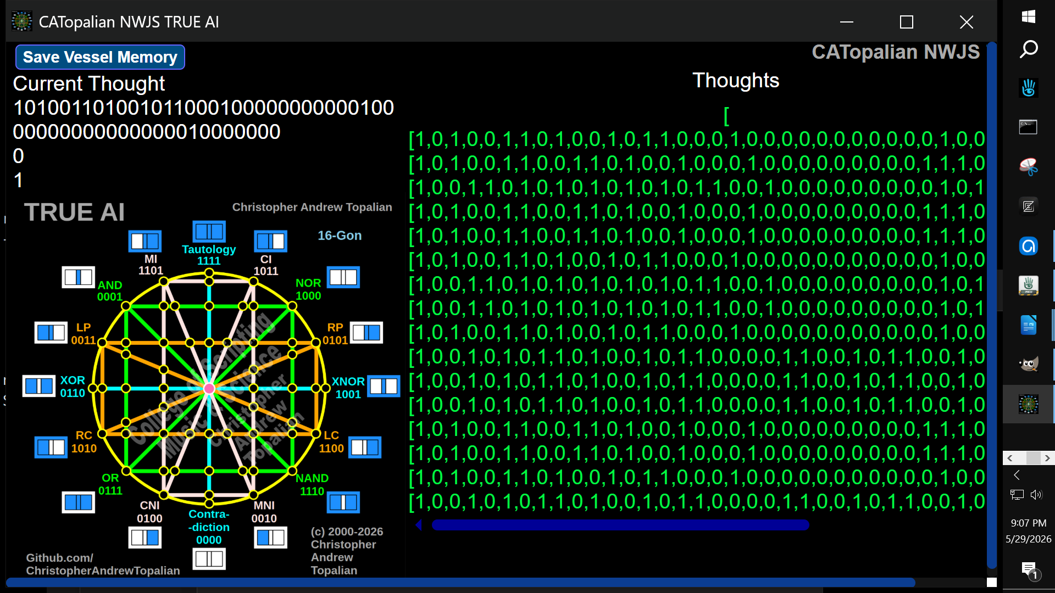Click the LP 0011 gate icon

pyautogui.click(x=51, y=333)
